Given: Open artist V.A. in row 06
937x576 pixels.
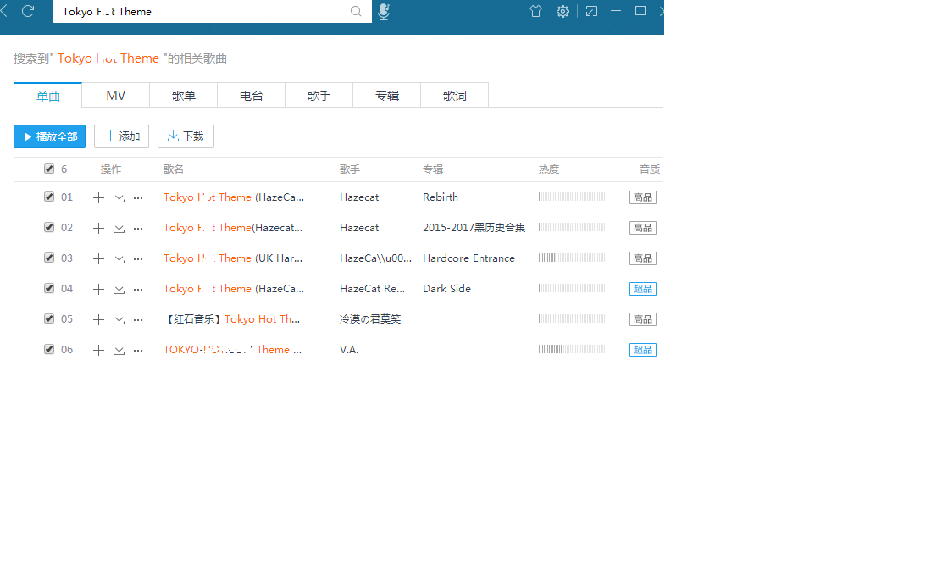Looking at the screenshot, I should [x=349, y=350].
